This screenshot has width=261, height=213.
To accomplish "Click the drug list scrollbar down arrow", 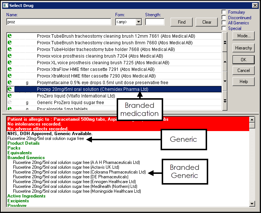I will 225,81.
